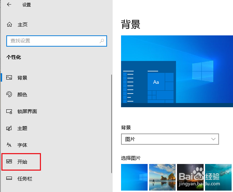Click the 颜色 palette icon
Screen dimensions: 233x192
tap(9, 94)
